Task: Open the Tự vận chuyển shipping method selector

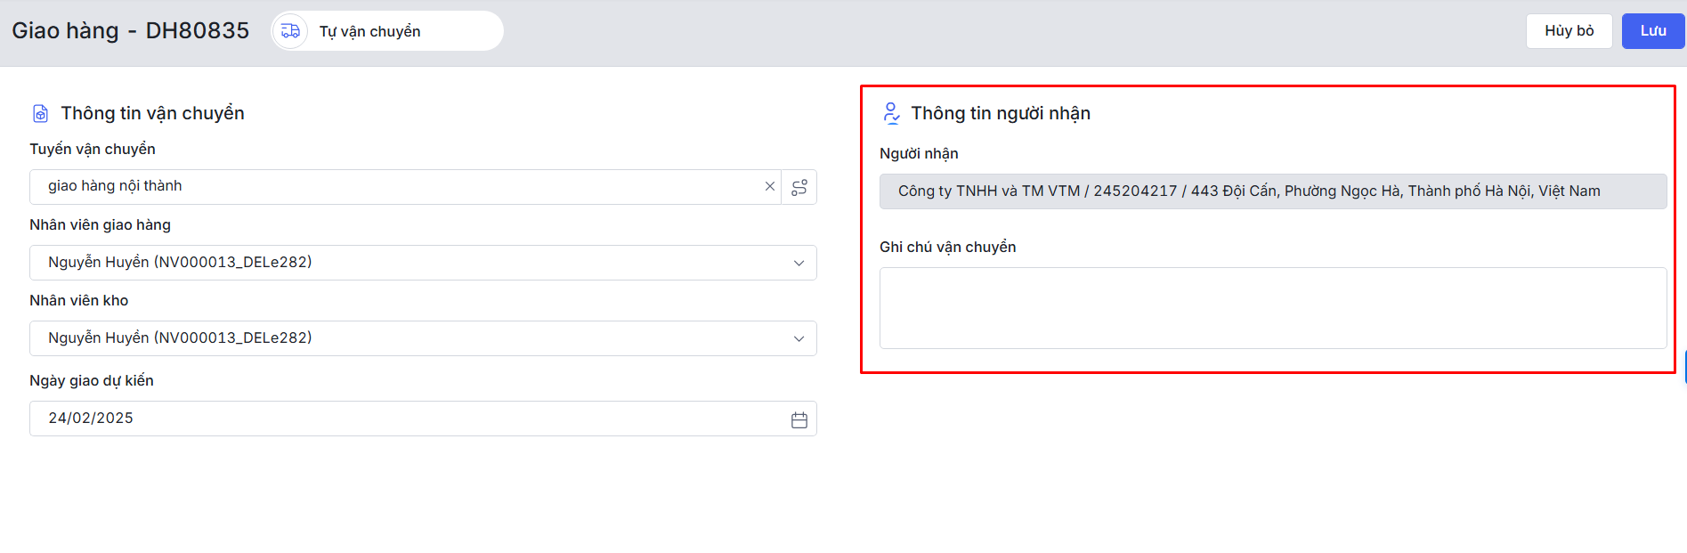Action: click(x=388, y=31)
